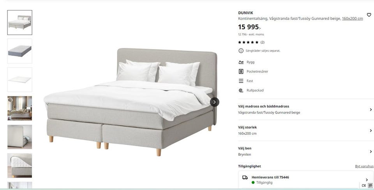Select the white mattress topper thumbnail

pyautogui.click(x=19, y=80)
